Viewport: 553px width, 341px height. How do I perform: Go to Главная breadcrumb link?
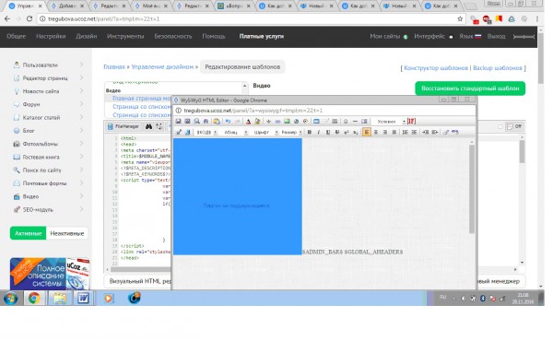coord(114,66)
